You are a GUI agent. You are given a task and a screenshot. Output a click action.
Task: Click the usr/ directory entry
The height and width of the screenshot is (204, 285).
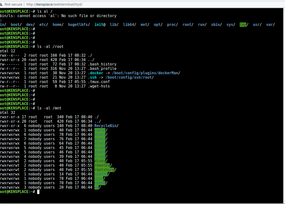pos(257,24)
